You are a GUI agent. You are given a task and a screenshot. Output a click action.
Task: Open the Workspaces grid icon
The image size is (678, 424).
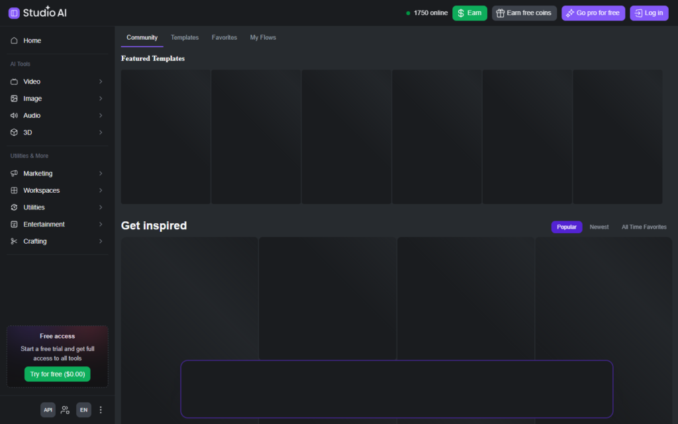[14, 190]
